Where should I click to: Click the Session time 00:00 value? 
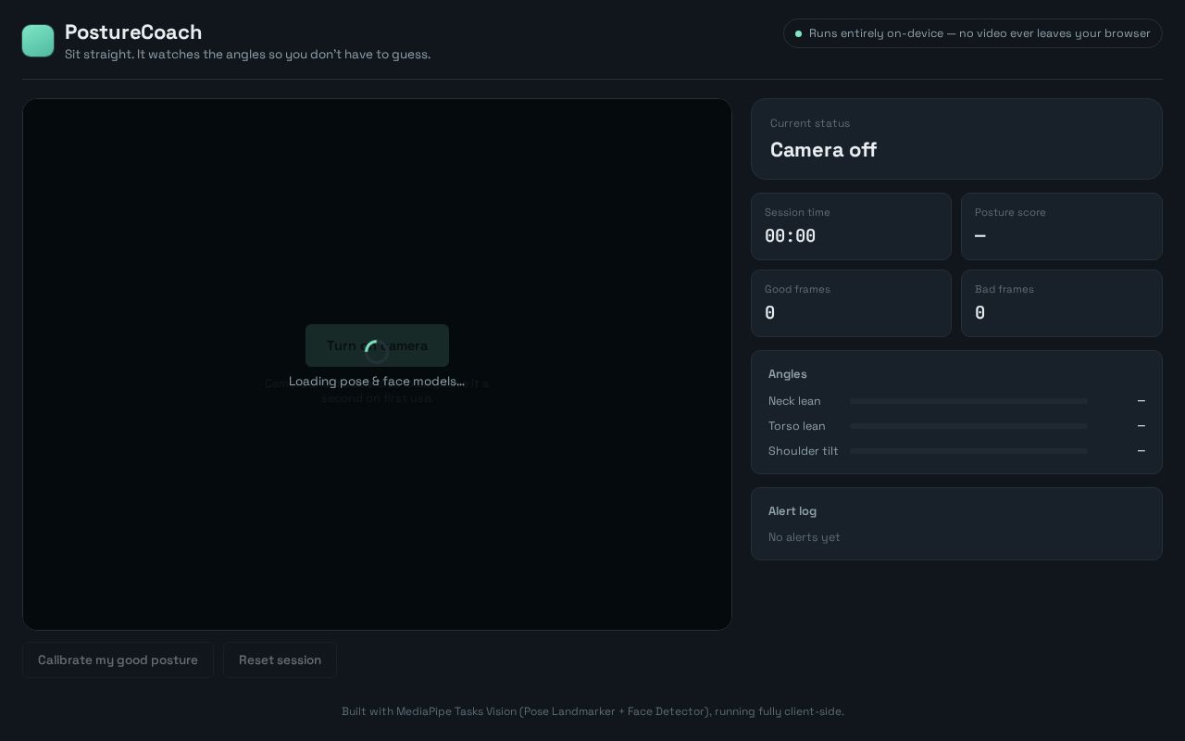[x=790, y=236]
